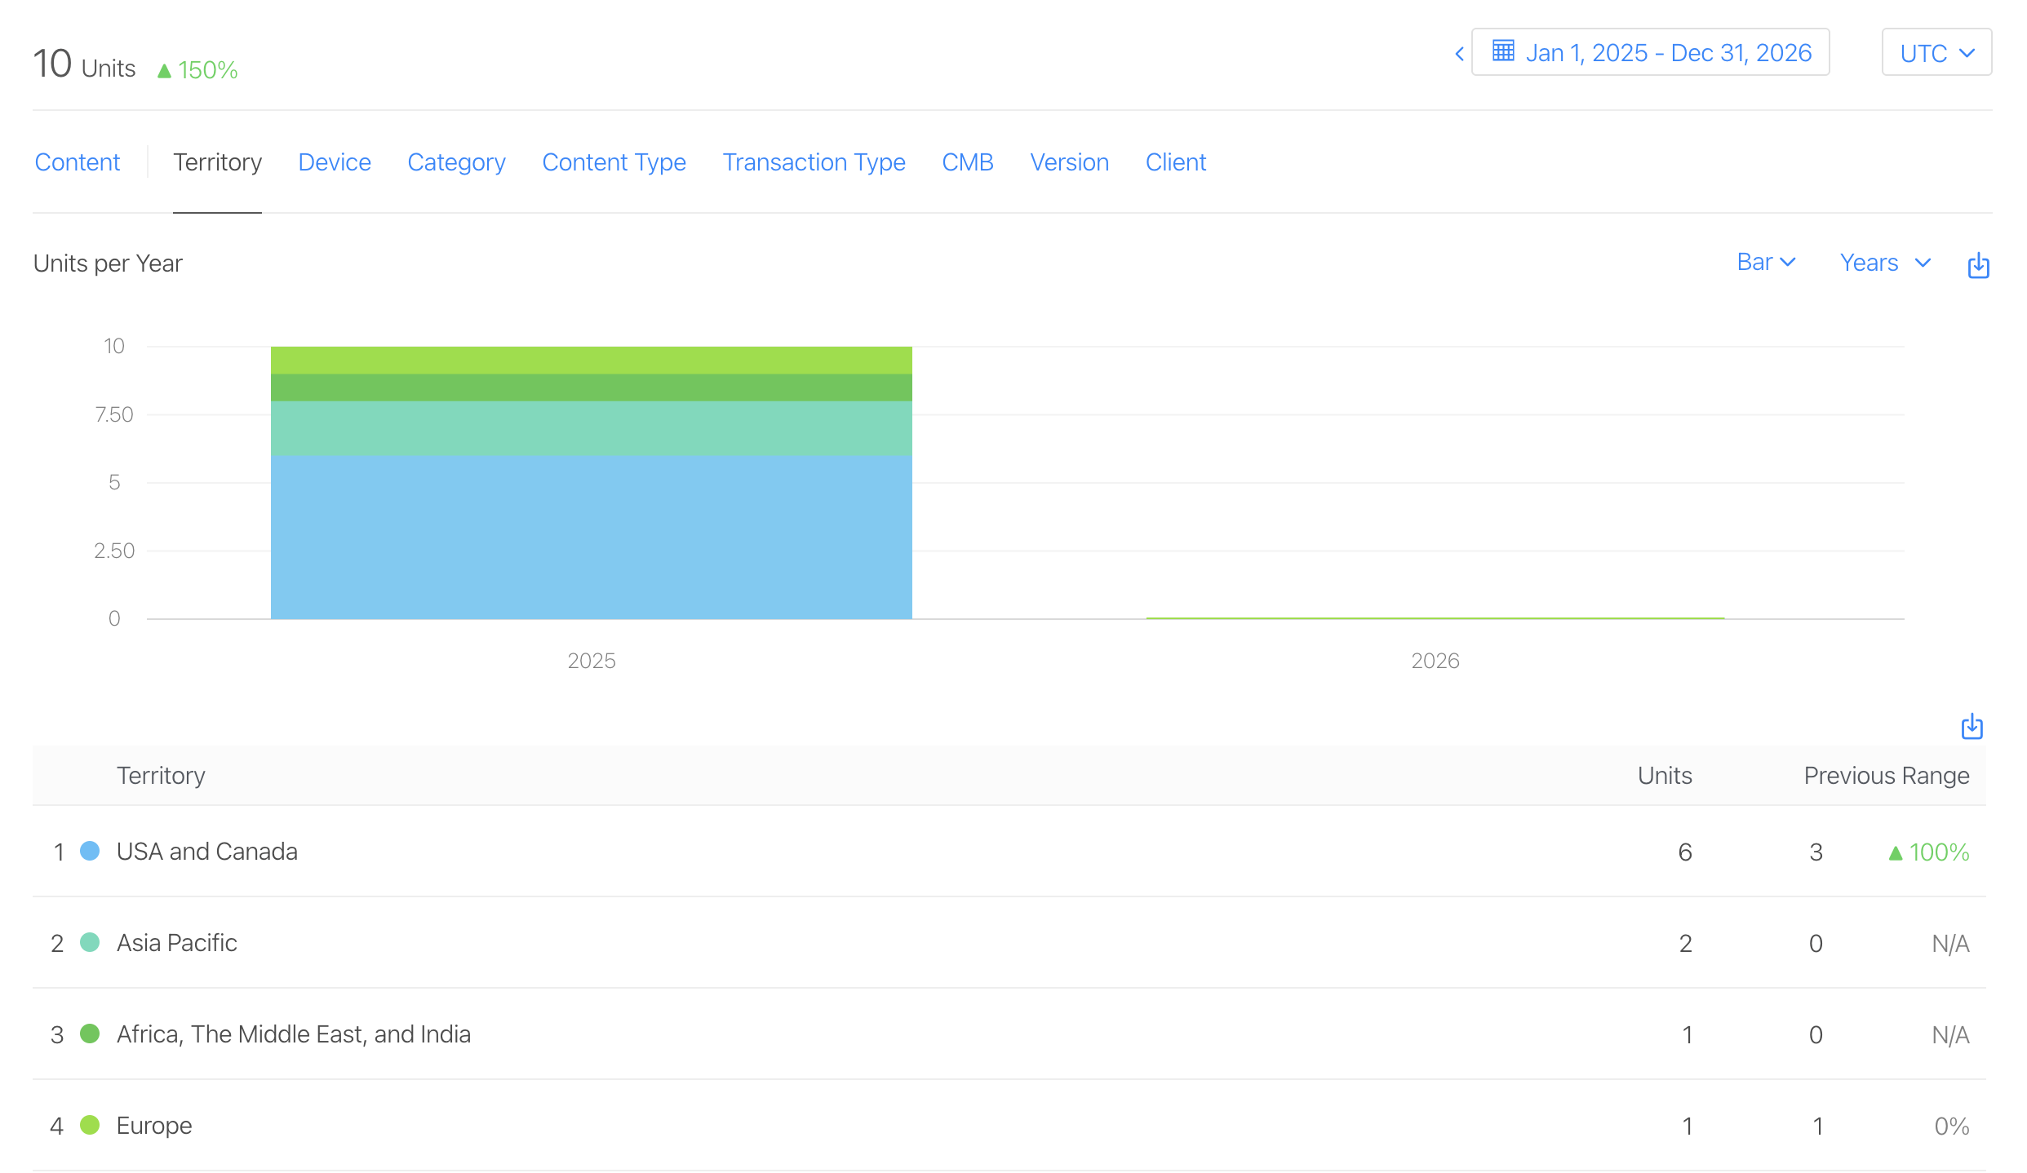The image size is (2027, 1173).
Task: Switch to the Content tab
Action: [x=78, y=162]
